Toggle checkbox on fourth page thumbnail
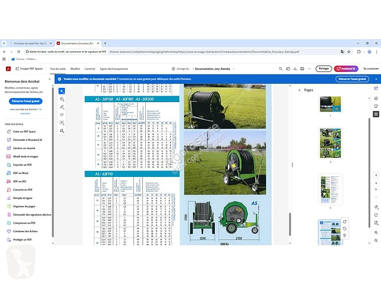381x285 pixels. click(321, 223)
